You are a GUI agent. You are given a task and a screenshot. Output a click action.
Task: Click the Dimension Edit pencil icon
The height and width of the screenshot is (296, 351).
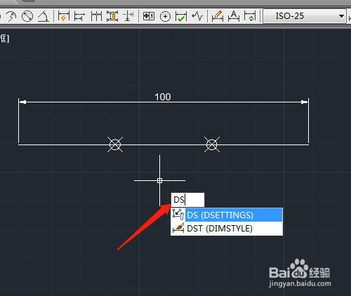click(x=218, y=16)
